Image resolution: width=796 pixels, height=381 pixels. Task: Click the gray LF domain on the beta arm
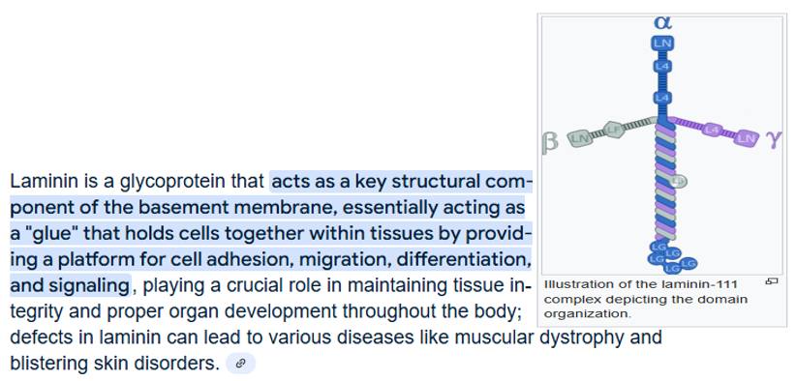click(x=614, y=130)
